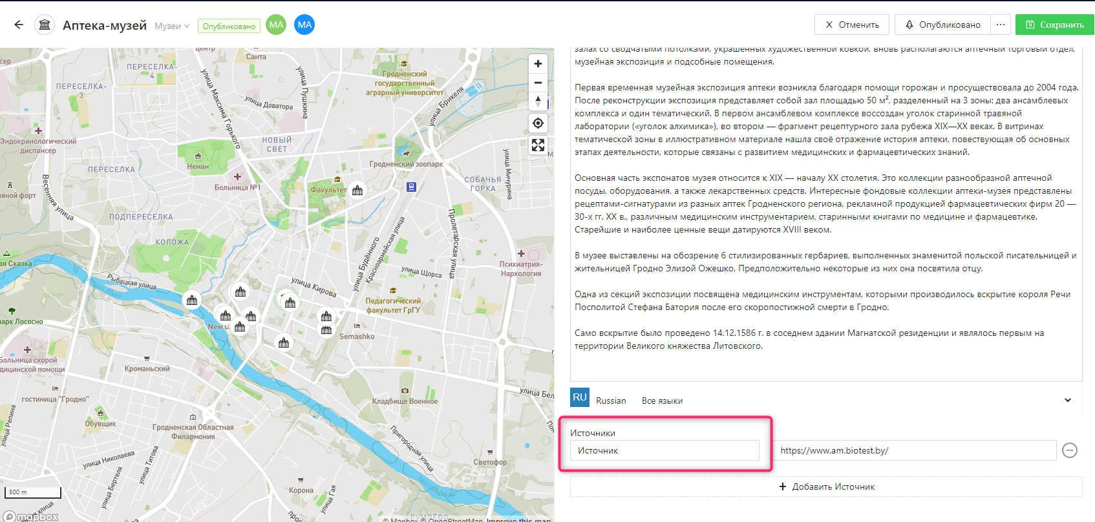
Task: Reset map bearing with compass button
Action: tap(538, 101)
